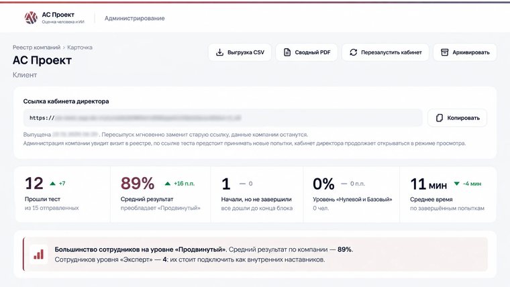The width and height of the screenshot is (510, 287).
Task: Click the Карточка breadcrumb
Action: 80,47
